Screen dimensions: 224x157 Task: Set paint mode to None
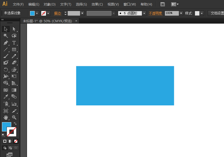pyautogui.click(x=16, y=141)
